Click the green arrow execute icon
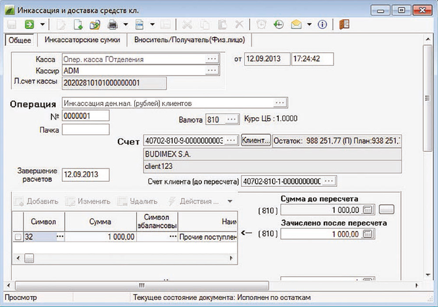 29,25
